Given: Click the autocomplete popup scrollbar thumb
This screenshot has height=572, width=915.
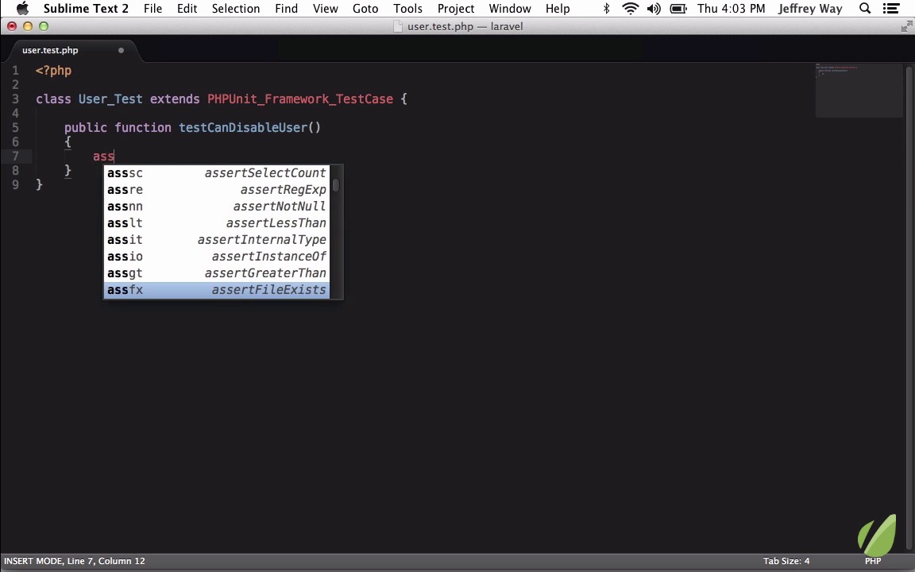Looking at the screenshot, I should tap(336, 185).
